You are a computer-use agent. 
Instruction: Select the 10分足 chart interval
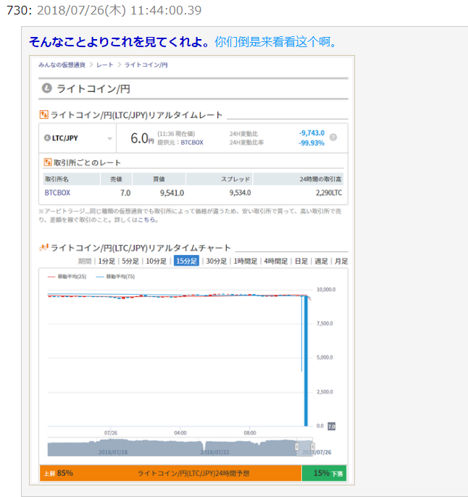pyautogui.click(x=156, y=261)
